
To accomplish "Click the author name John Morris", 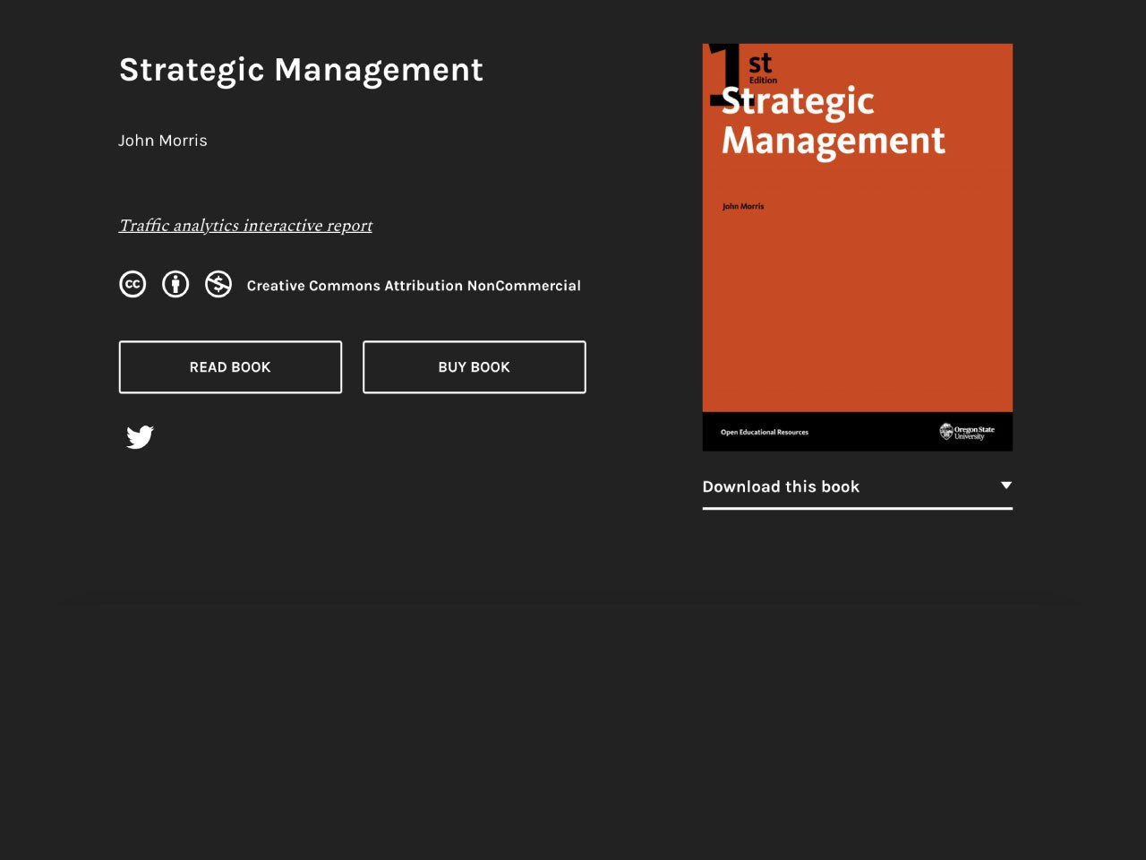I will tap(163, 141).
